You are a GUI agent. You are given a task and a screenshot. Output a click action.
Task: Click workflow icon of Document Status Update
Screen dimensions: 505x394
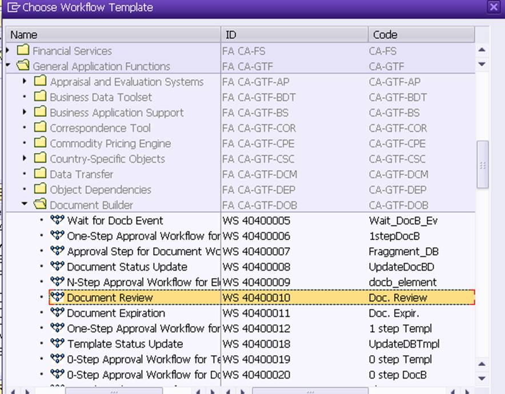(57, 266)
